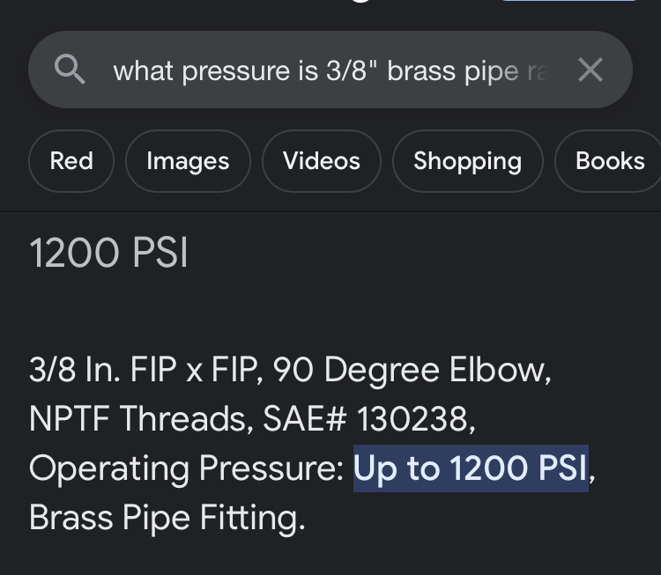Viewport: 661px width, 575px height.
Task: Click the words Brass Pipe Fitting
Action: tap(167, 517)
